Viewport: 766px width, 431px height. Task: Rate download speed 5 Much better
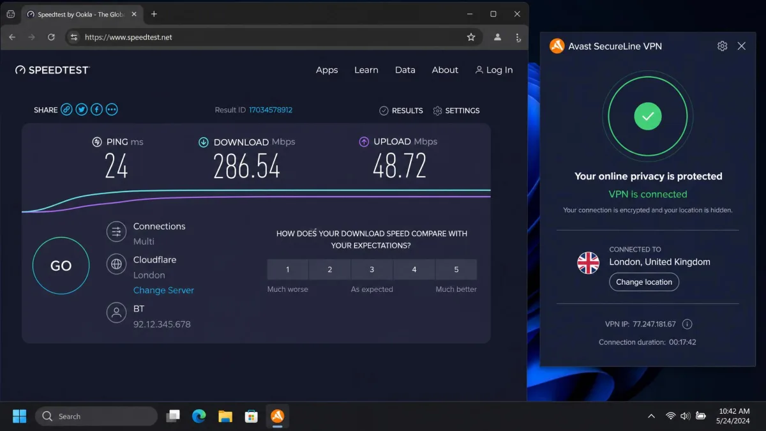pos(456,269)
